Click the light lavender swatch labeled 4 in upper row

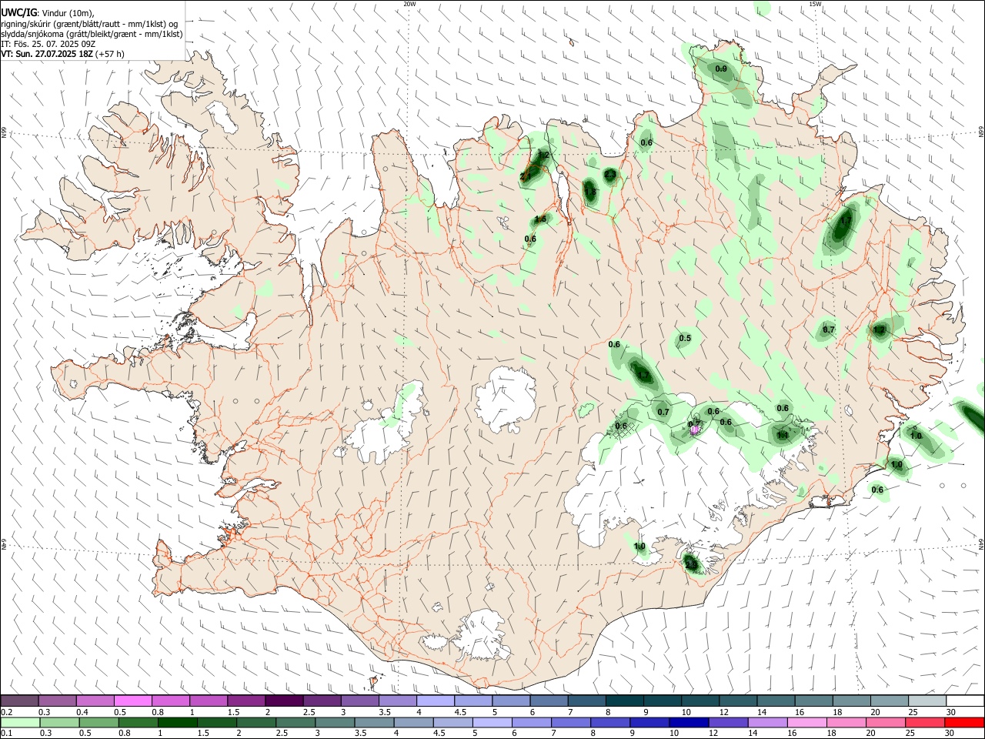click(436, 701)
